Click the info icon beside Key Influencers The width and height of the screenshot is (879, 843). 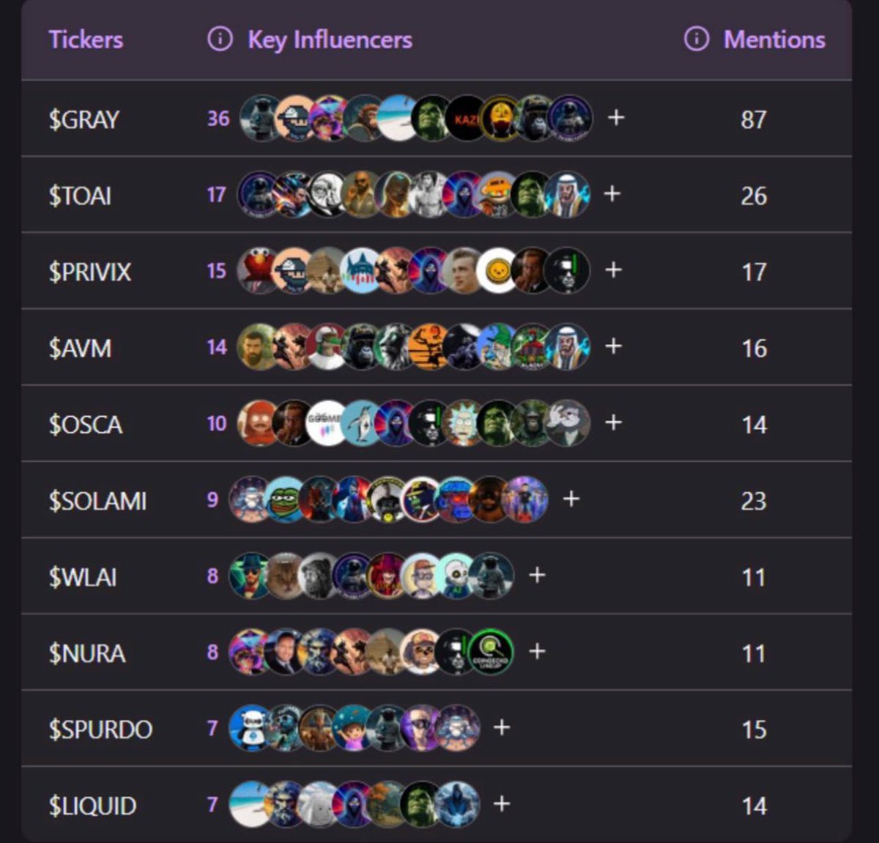[x=220, y=39]
